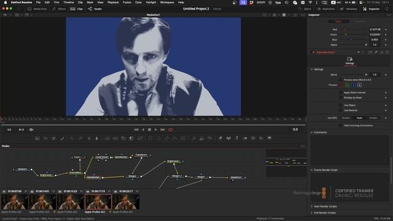Toggle the Inspector panel

372,9
